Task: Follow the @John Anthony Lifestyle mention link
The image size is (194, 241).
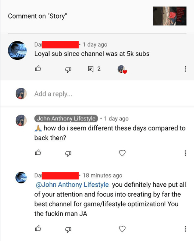Action: pyautogui.click(x=72, y=185)
